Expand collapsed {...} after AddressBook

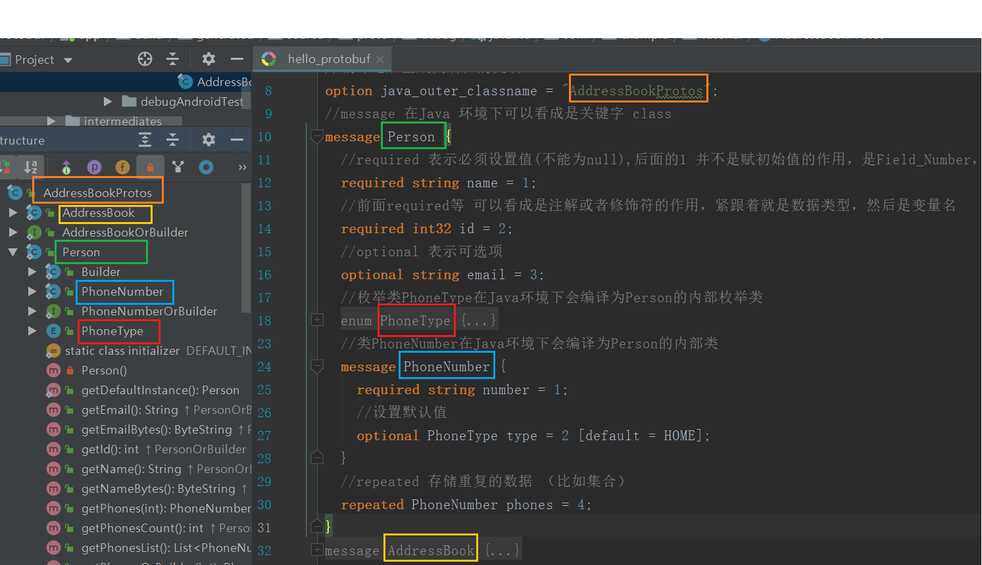click(502, 551)
